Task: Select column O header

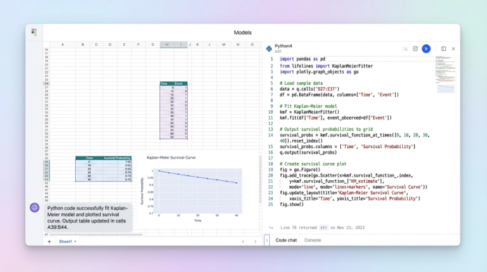Action: (252, 45)
